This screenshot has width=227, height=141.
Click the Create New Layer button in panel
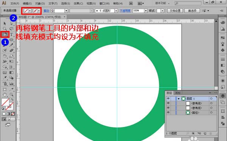pyautogui.click(x=205, y=133)
